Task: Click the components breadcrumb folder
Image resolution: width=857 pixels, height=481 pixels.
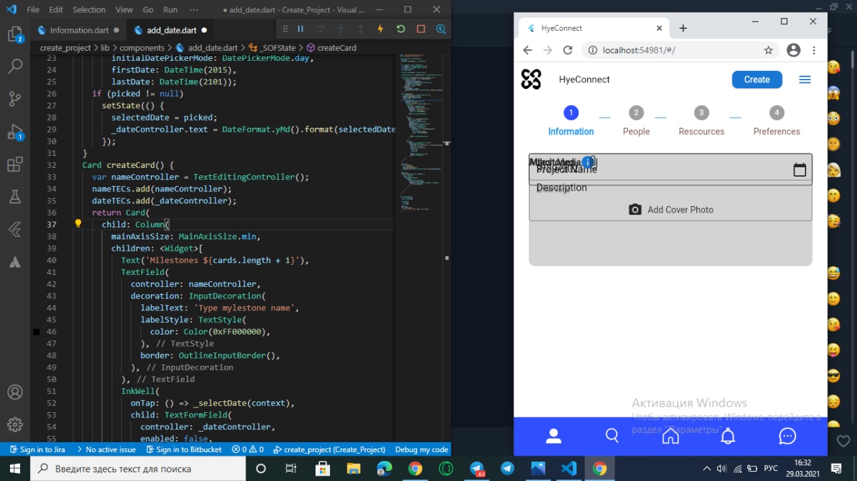Action: coord(142,48)
